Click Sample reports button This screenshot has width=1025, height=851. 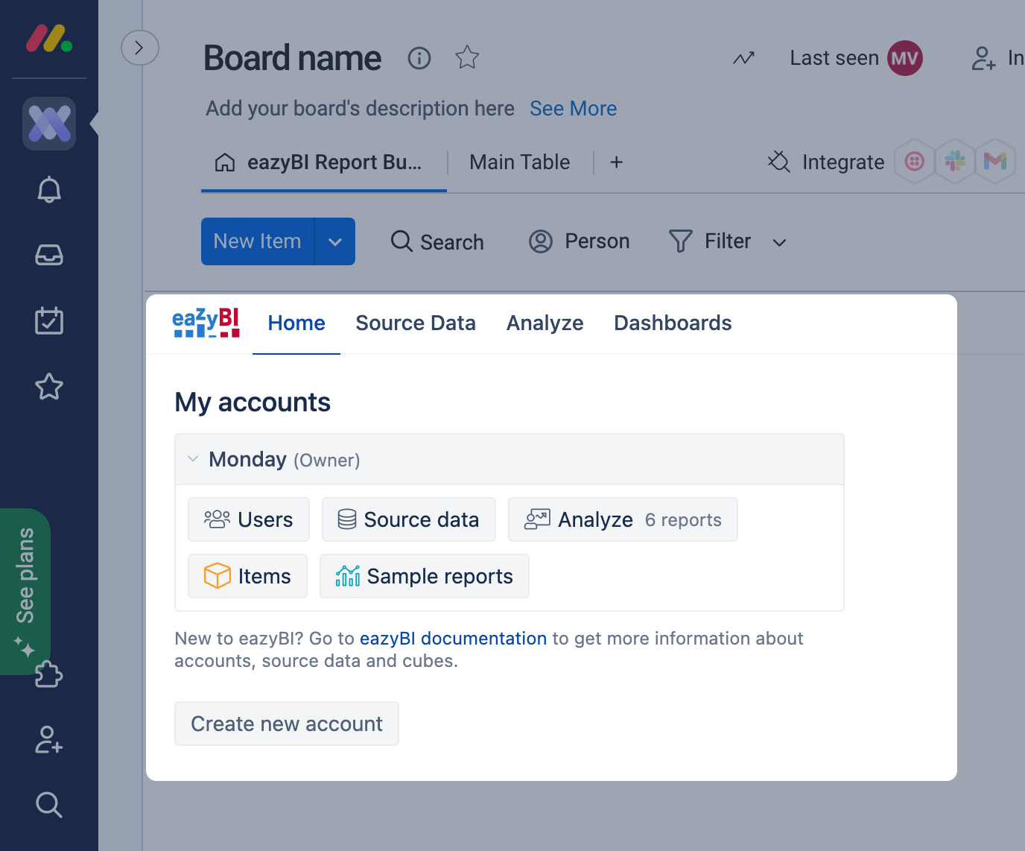425,576
